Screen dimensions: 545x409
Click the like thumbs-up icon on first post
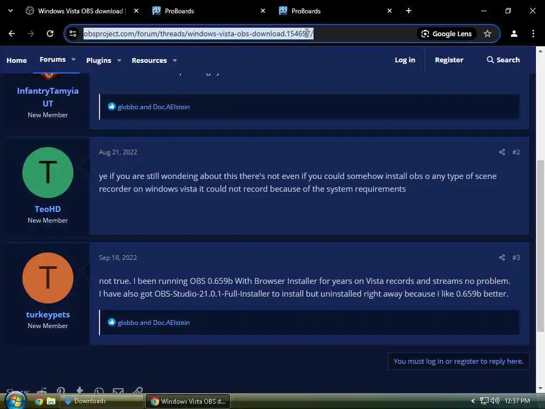coord(111,107)
